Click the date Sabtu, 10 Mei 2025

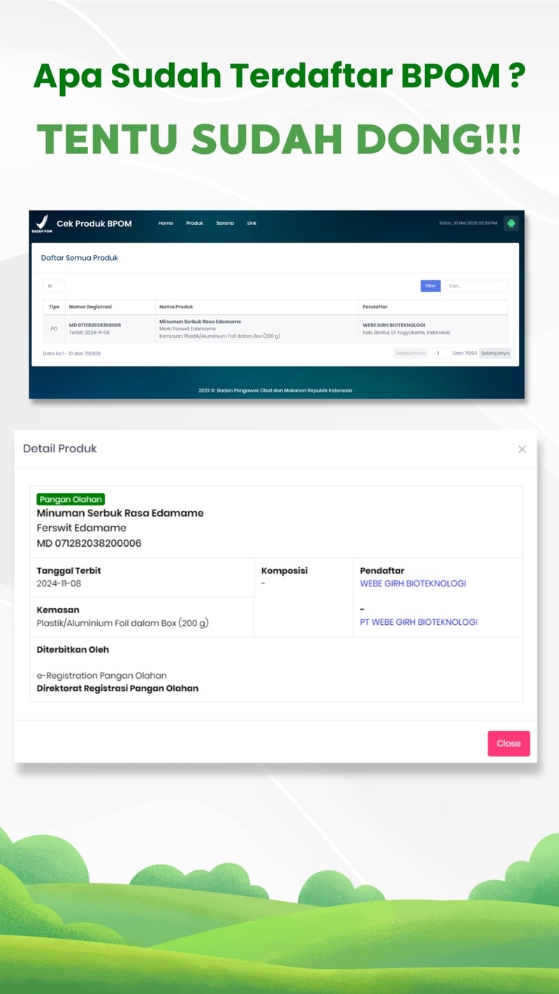coord(468,223)
